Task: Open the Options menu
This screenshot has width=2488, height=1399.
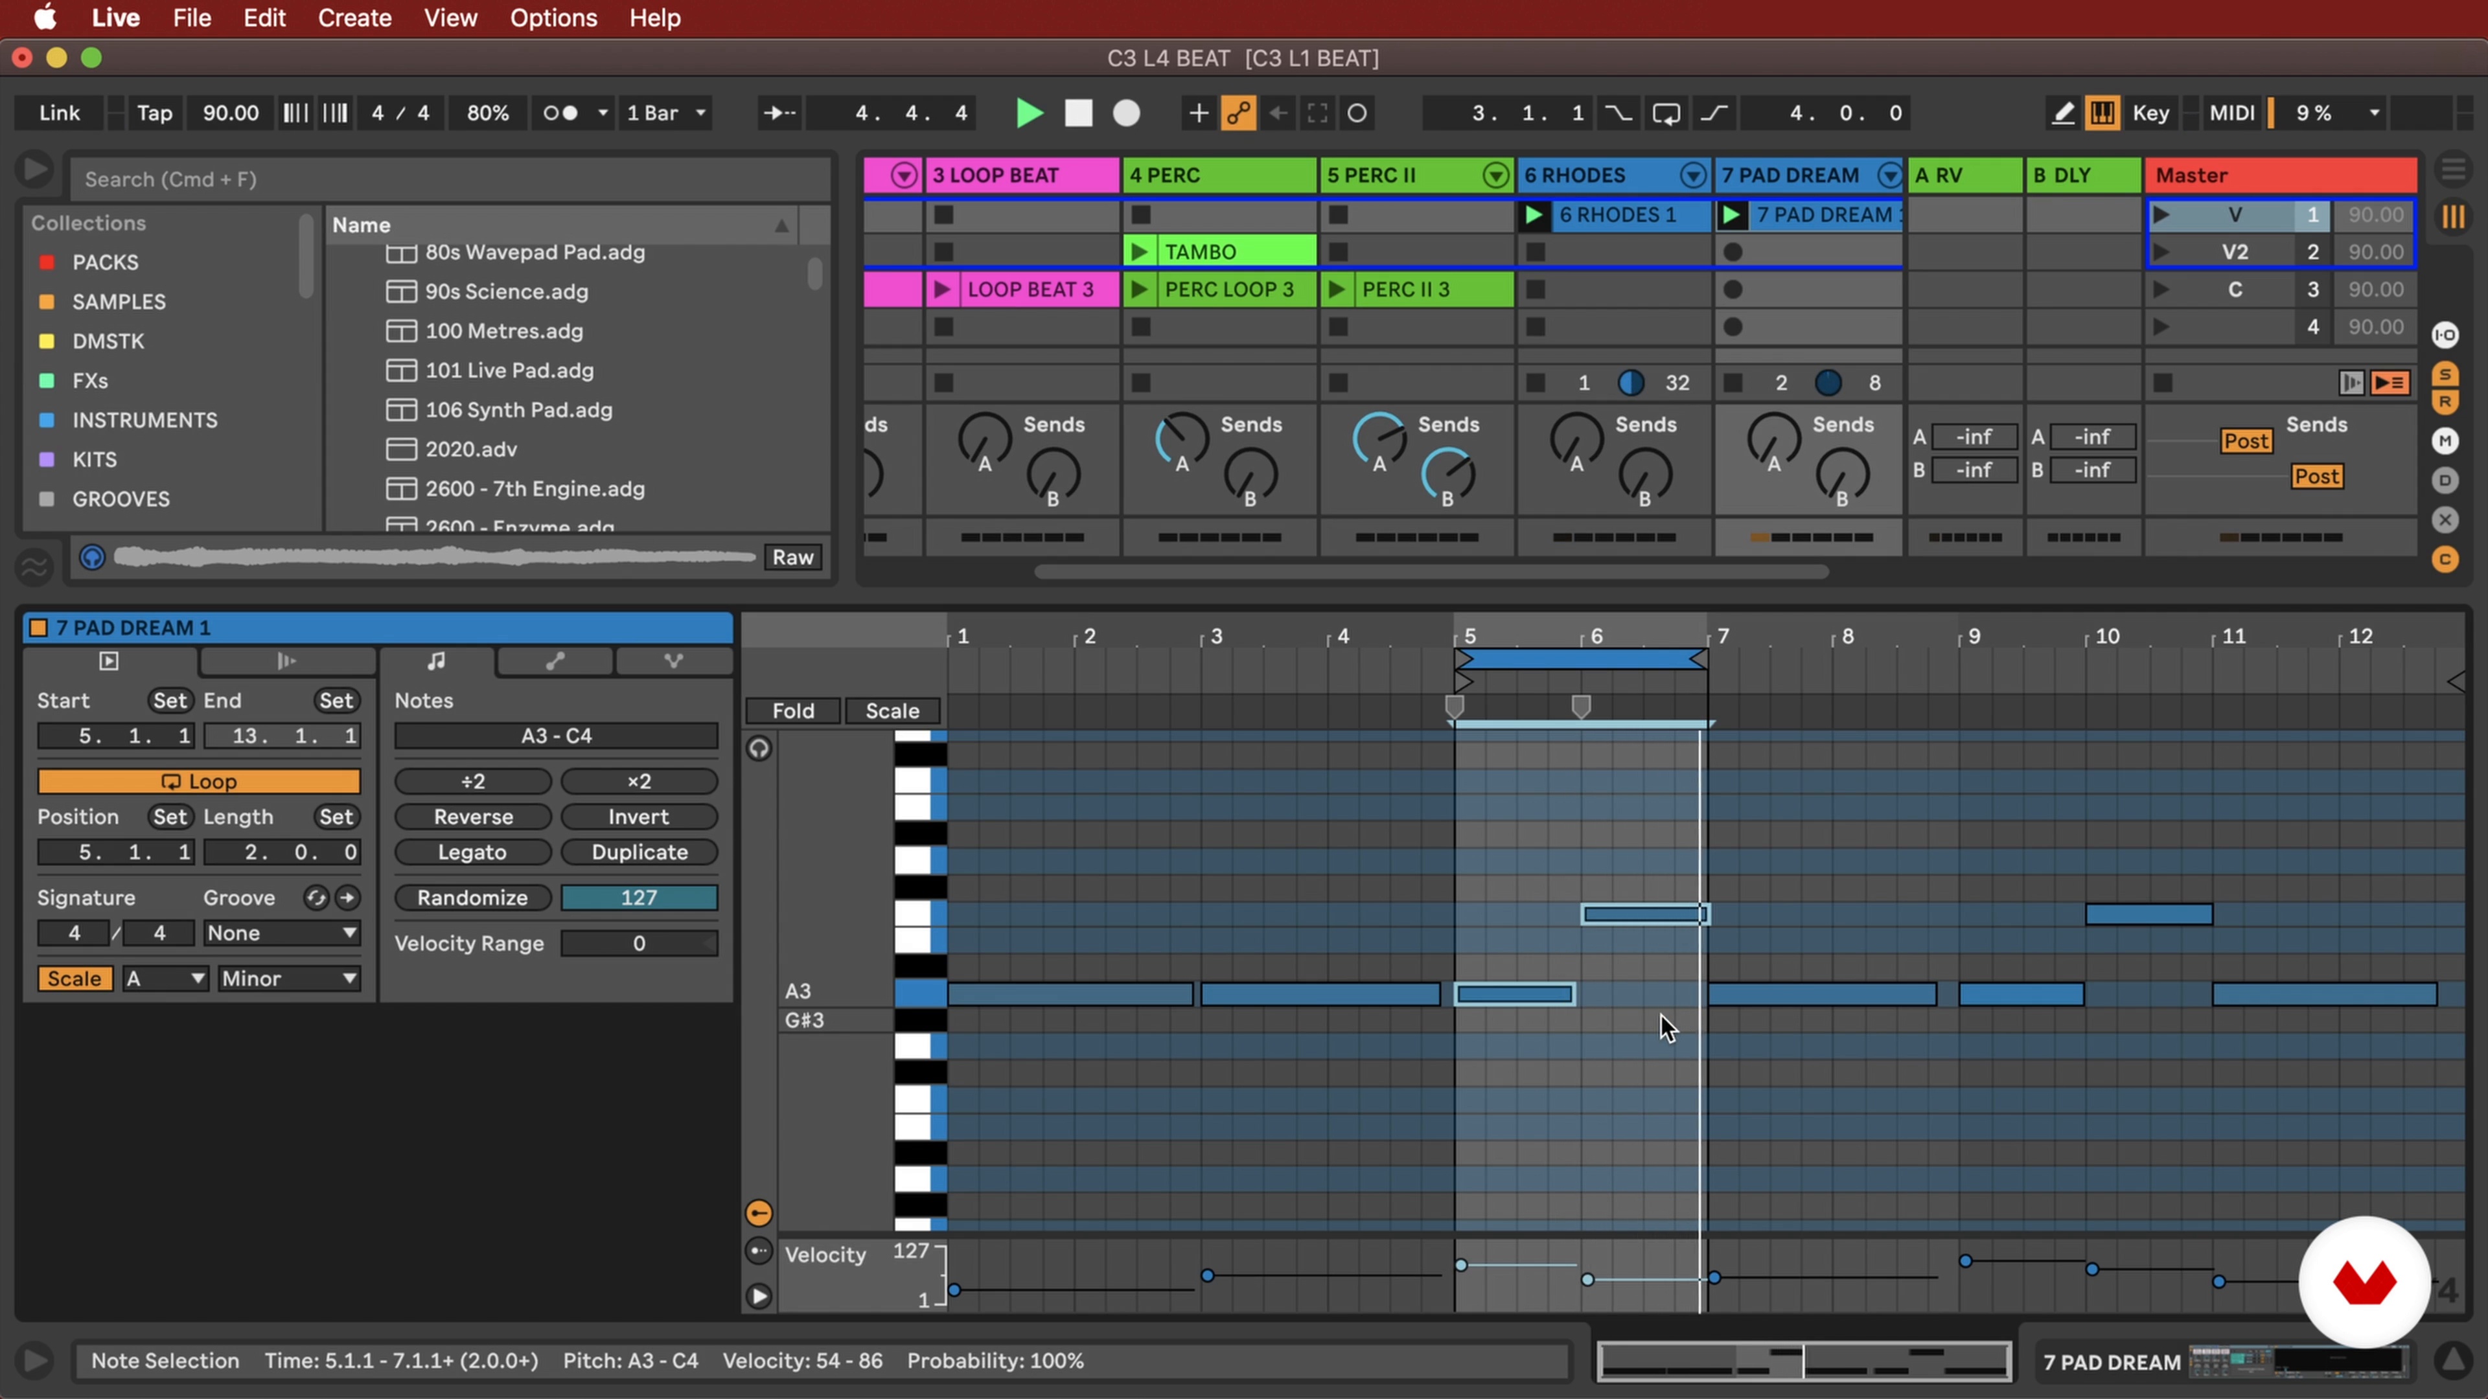Action: (x=553, y=18)
